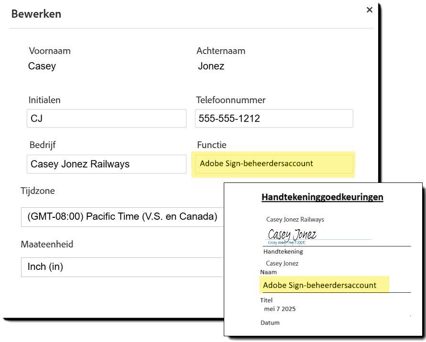Image resolution: width=426 pixels, height=342 pixels.
Task: Click the Telefoonnummer label
Action: click(x=230, y=100)
